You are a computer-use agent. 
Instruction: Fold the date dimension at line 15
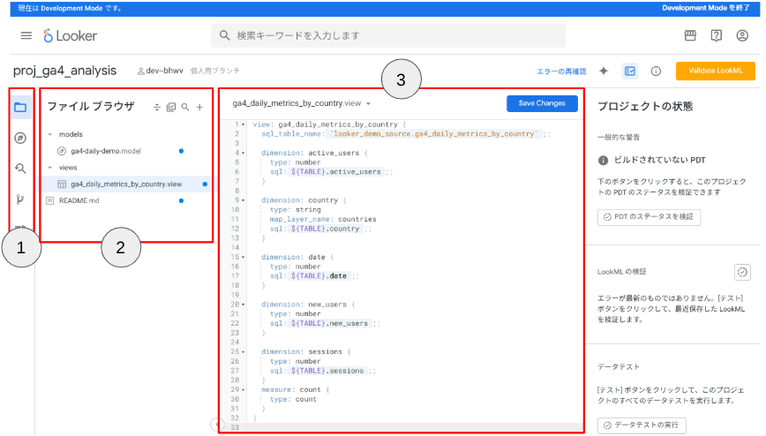pyautogui.click(x=244, y=257)
